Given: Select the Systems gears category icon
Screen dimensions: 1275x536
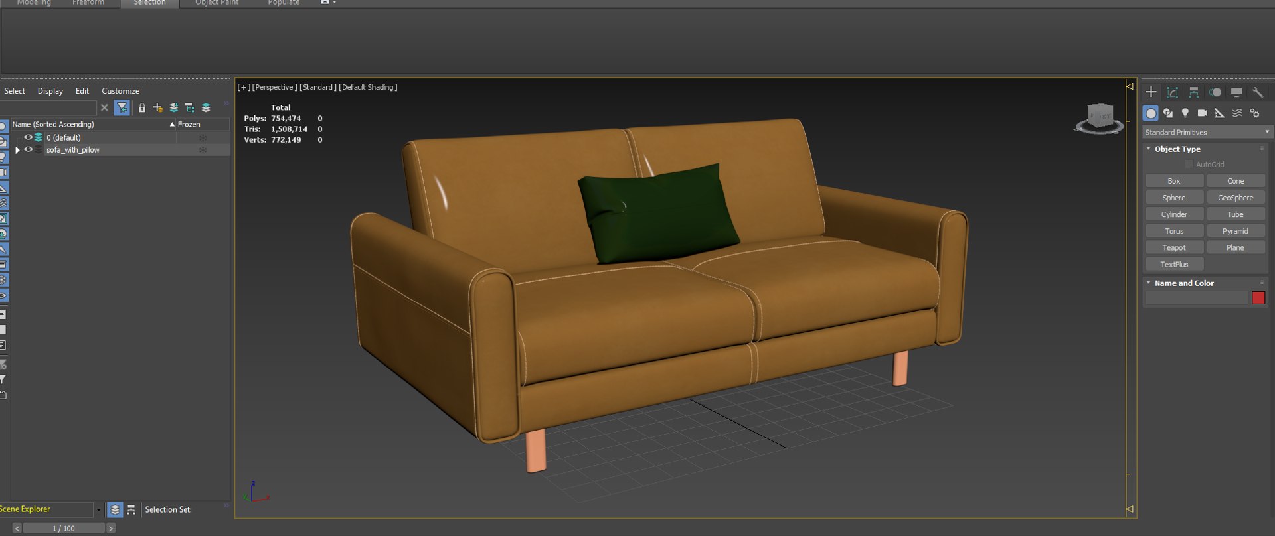Looking at the screenshot, I should click(1254, 113).
